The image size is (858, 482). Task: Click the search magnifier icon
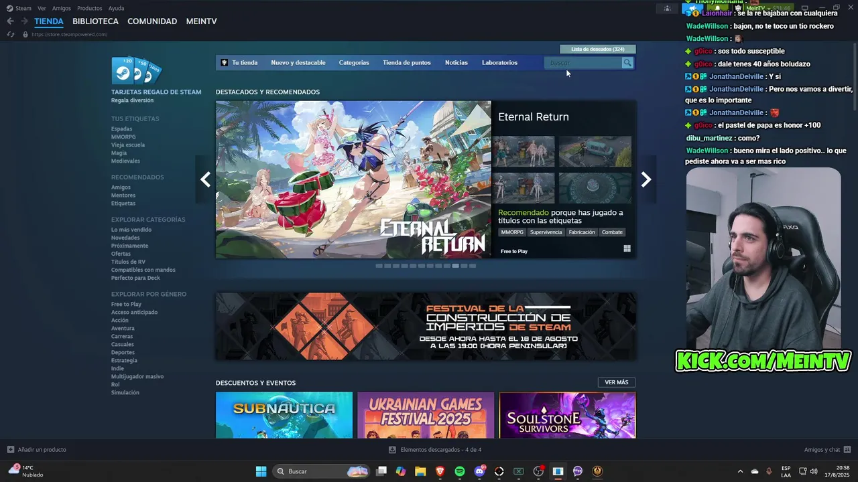click(627, 63)
